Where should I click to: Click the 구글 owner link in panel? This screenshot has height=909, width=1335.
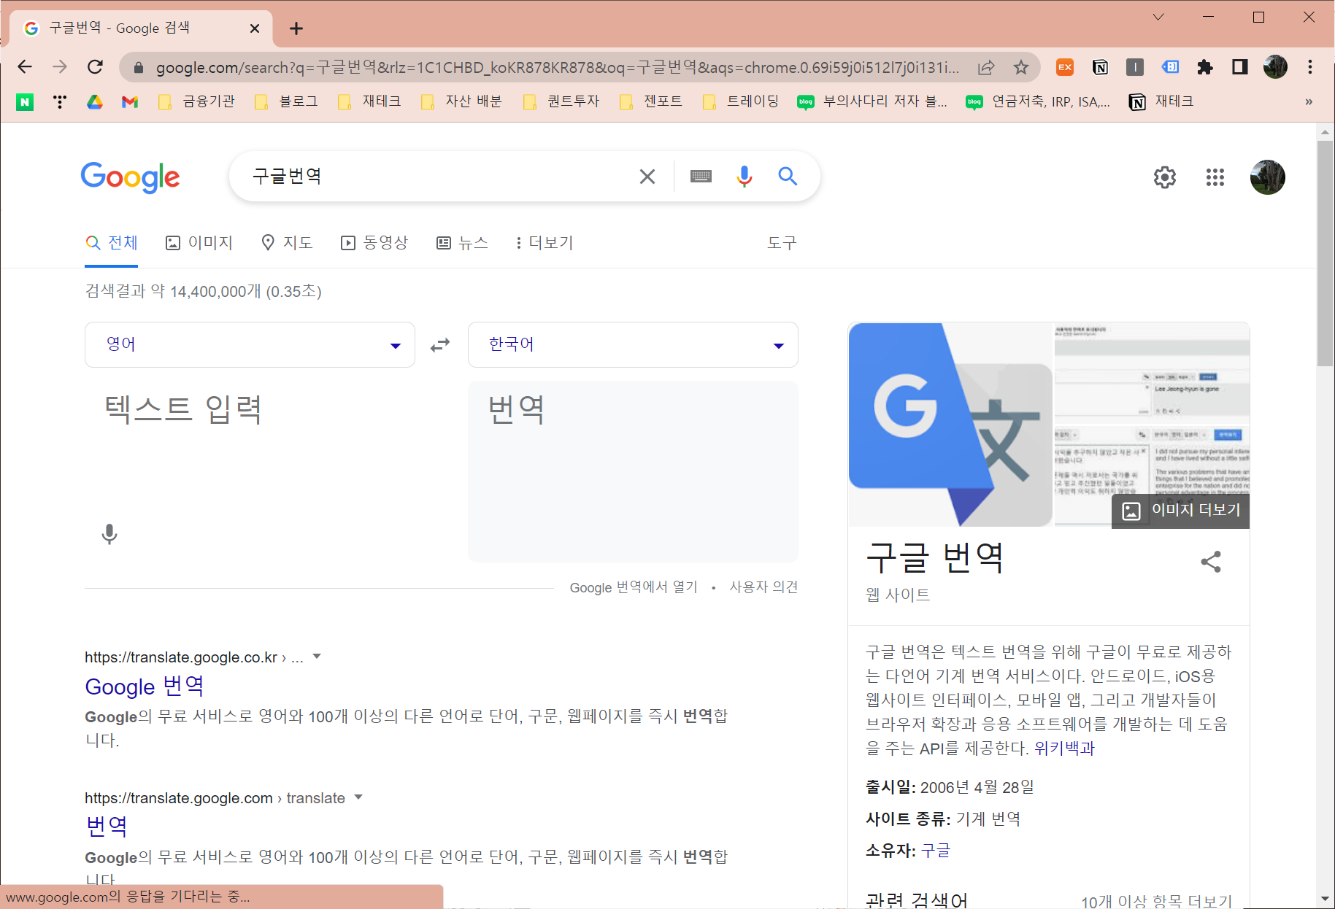tap(936, 851)
